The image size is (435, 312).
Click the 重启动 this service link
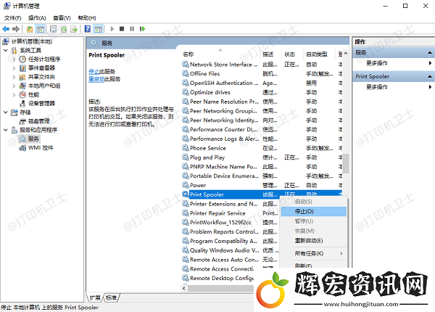point(96,79)
